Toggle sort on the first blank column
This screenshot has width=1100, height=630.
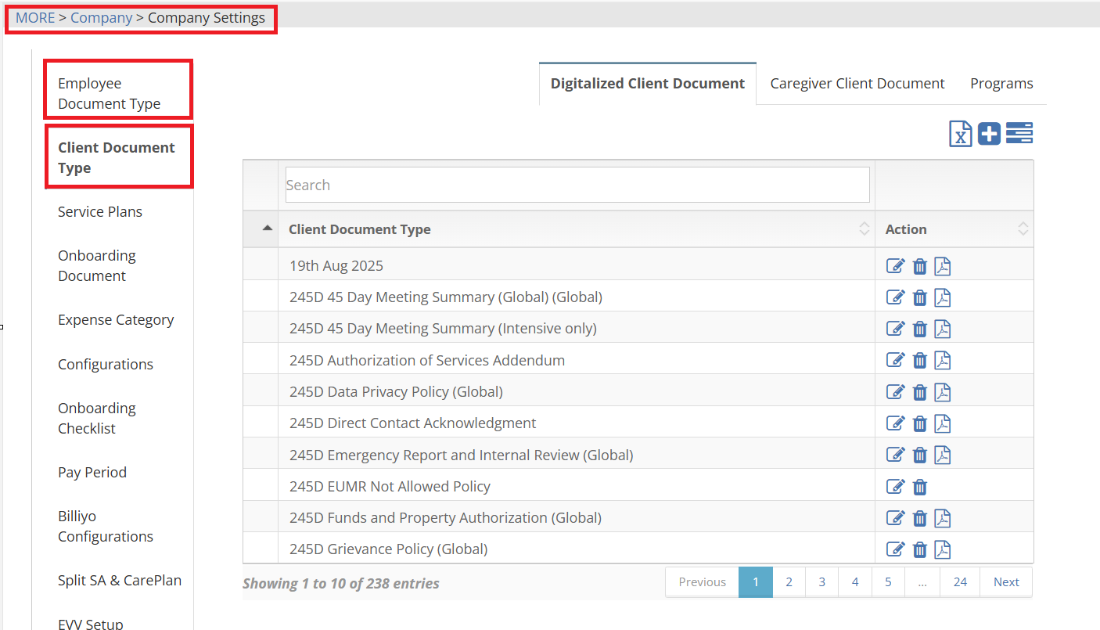pyautogui.click(x=267, y=229)
